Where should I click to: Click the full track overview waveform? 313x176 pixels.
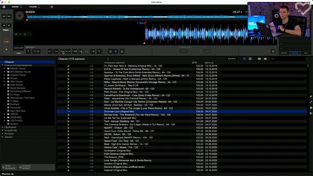[137, 17]
